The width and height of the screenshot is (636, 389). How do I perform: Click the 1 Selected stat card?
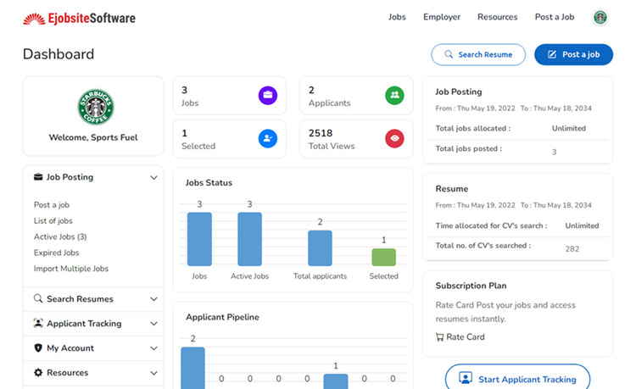230,139
